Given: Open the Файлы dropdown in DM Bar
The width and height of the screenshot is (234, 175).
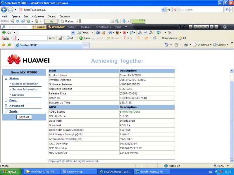Looking at the screenshot, I should click(x=78, y=21).
